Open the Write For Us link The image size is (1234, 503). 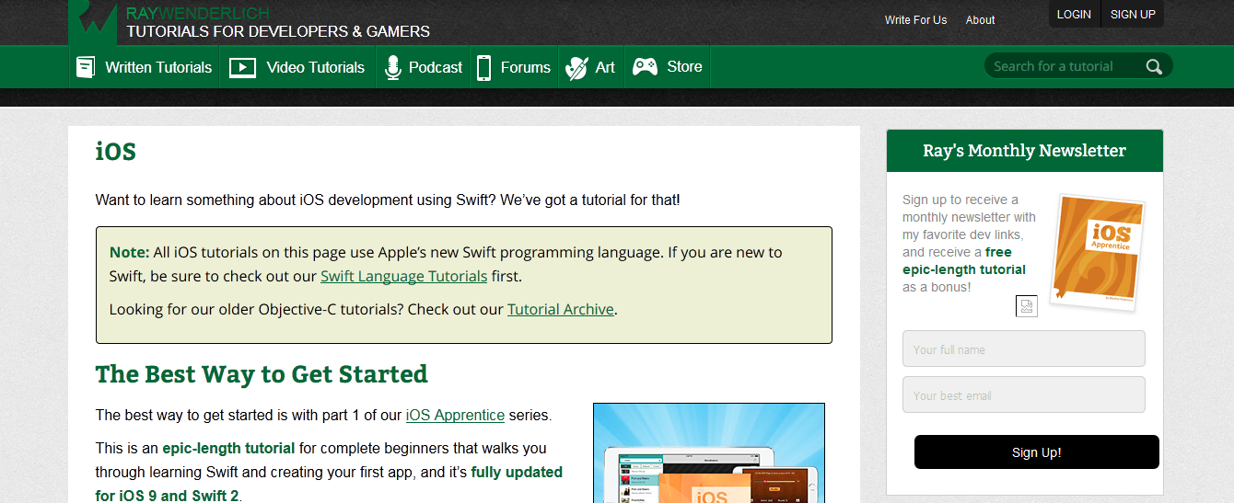click(x=915, y=20)
